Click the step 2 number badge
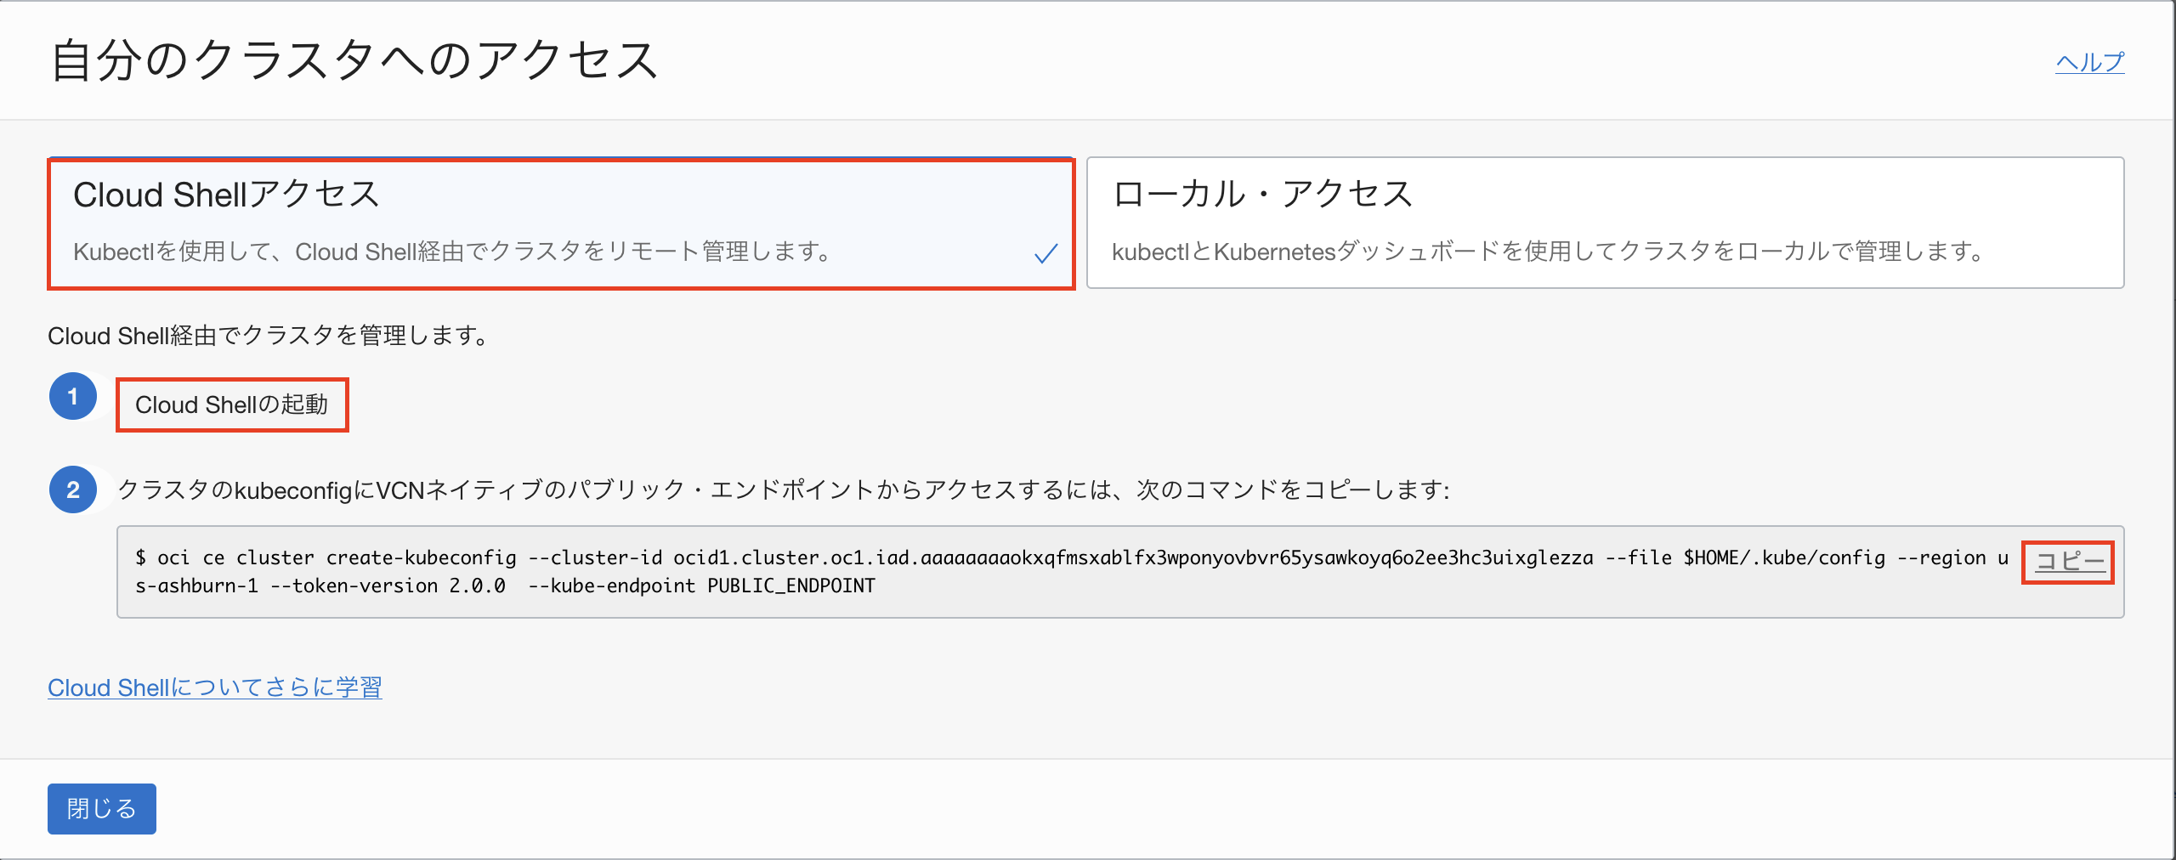Screen dimensions: 2176x860 point(73,489)
